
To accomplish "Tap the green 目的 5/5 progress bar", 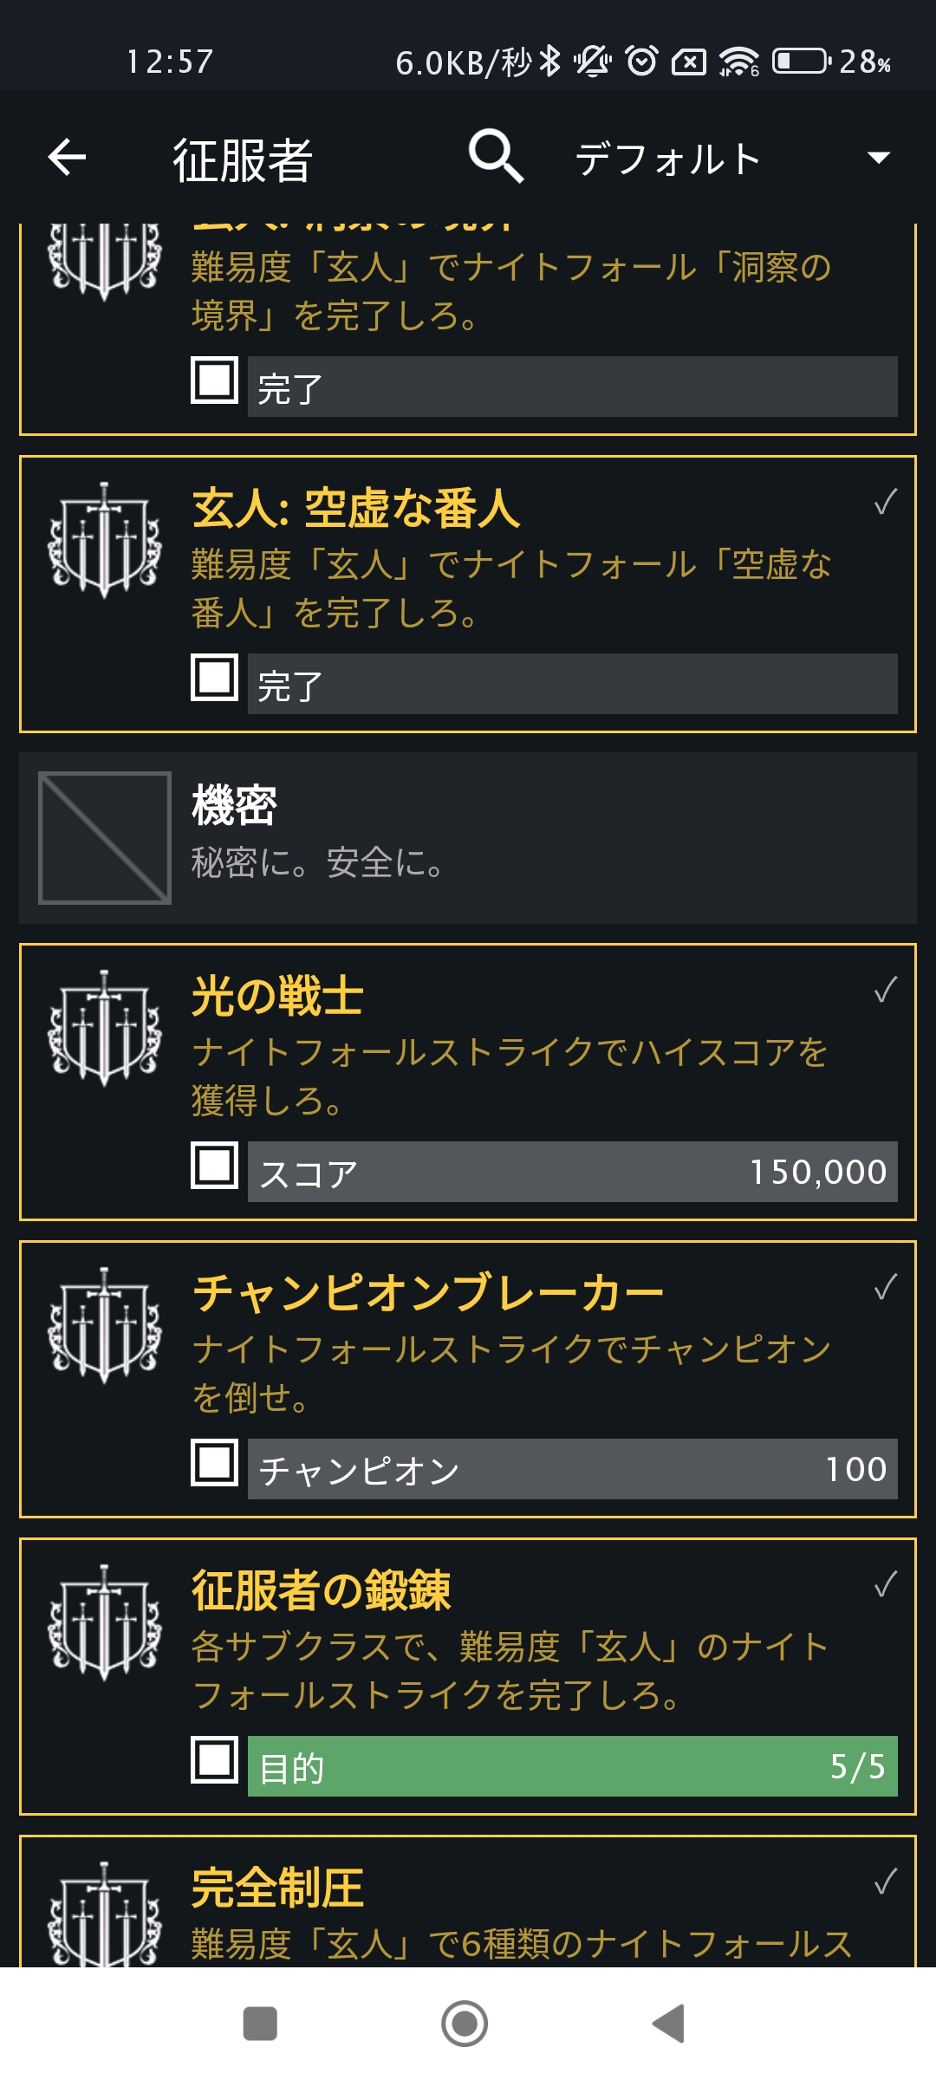I will tap(572, 1766).
